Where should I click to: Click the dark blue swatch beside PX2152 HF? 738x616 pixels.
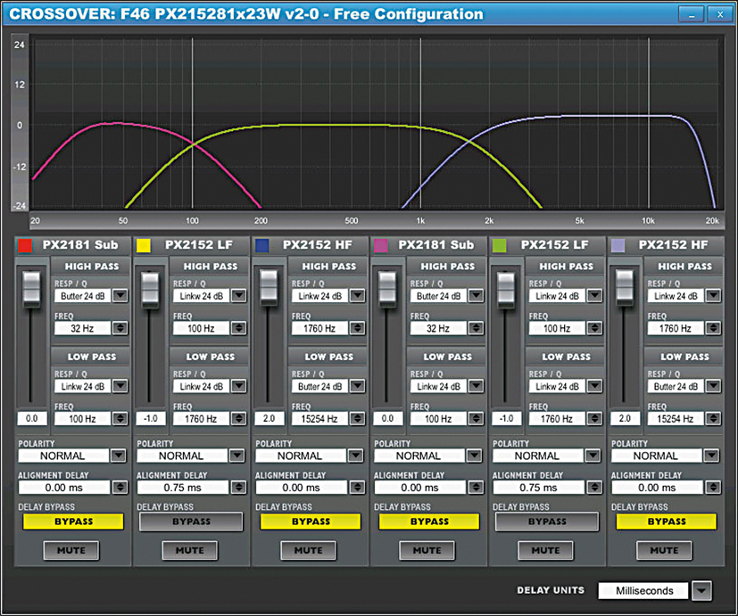262,245
